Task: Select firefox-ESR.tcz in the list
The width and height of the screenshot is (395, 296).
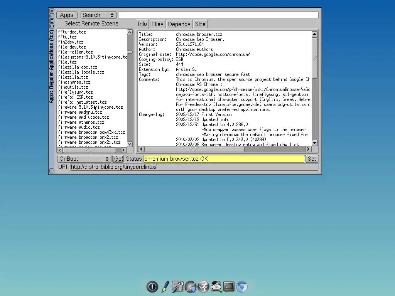Action: [x=75, y=97]
